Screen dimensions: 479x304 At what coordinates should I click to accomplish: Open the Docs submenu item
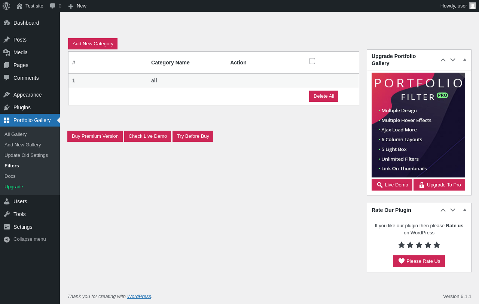(x=30, y=176)
